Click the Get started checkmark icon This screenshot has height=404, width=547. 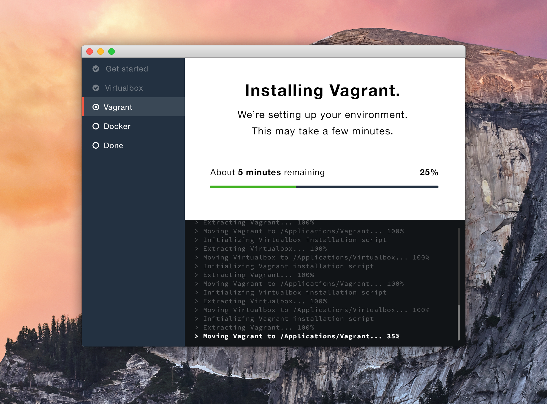96,69
